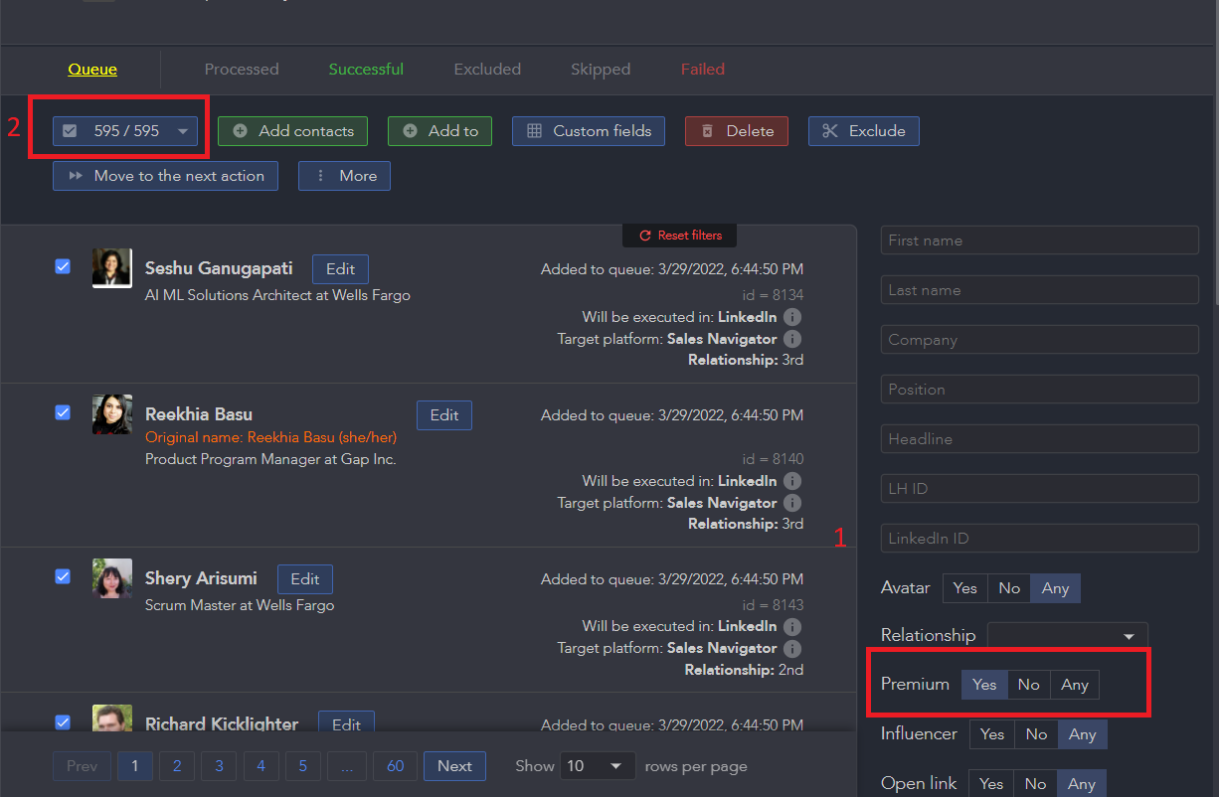Image resolution: width=1219 pixels, height=797 pixels.
Task: Click the Reset filters refresh icon
Action: (x=648, y=235)
